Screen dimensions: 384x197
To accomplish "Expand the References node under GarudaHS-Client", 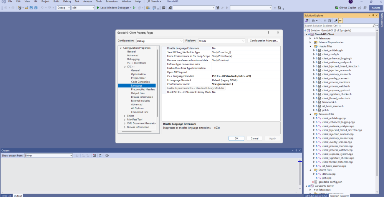I will coord(310,38).
